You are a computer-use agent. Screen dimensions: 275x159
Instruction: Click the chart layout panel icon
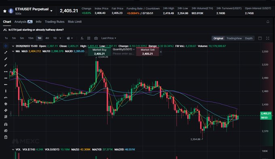click(x=260, y=38)
